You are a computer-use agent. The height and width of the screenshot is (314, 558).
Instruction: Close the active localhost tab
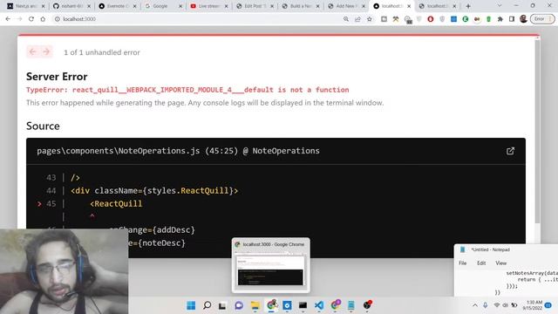pyautogui.click(x=409, y=6)
